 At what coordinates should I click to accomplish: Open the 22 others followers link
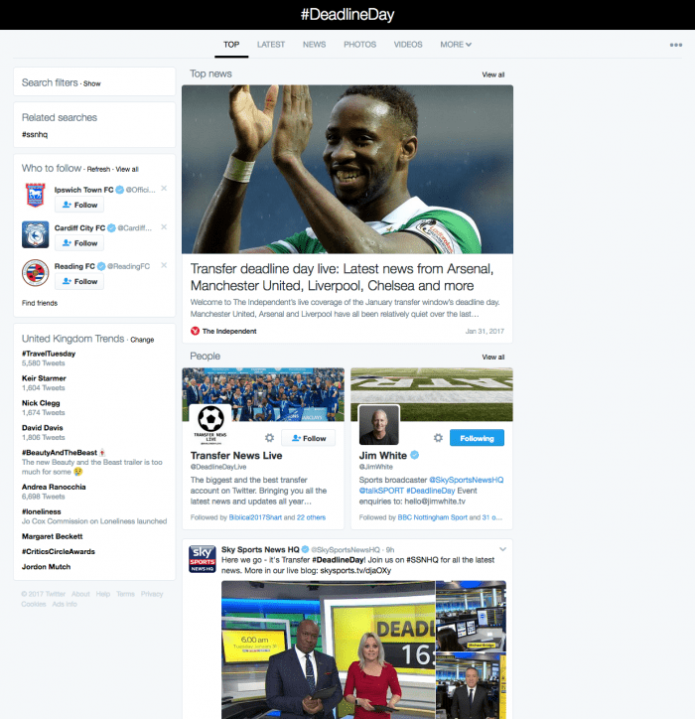tap(311, 517)
